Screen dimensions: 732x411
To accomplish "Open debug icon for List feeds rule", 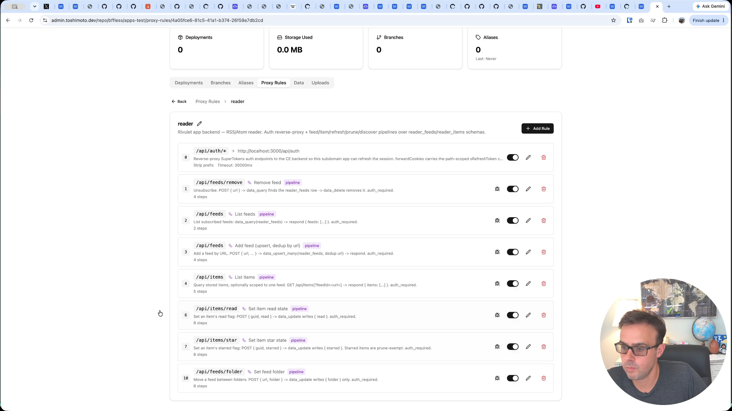I will [x=497, y=221].
